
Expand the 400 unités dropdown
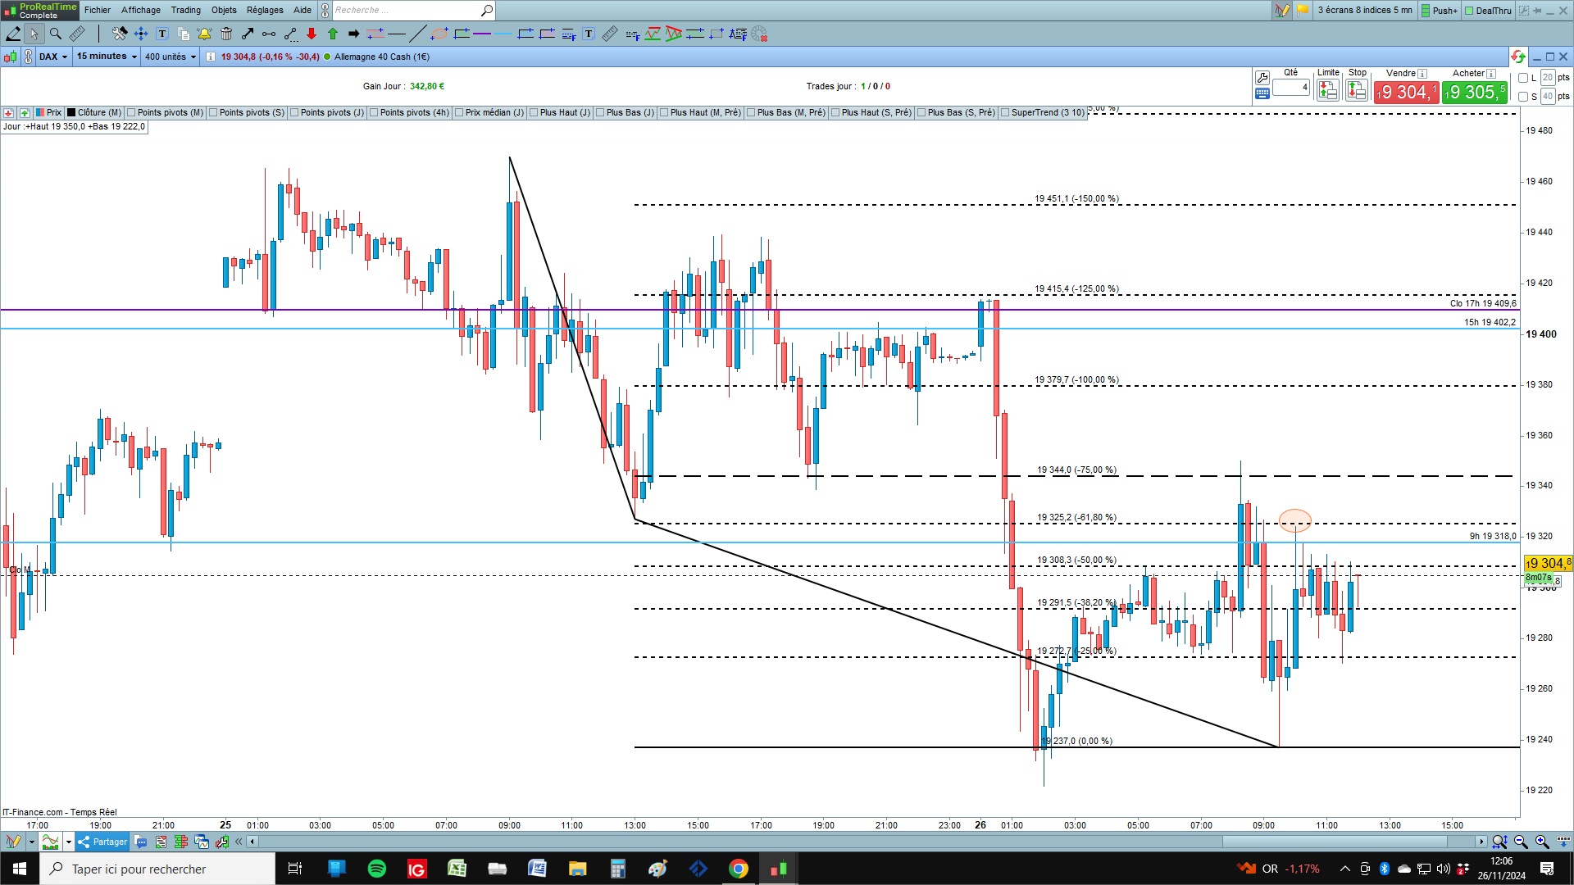171,57
